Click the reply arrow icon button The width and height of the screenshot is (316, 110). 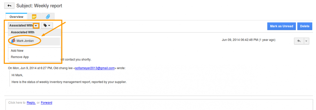point(299,41)
